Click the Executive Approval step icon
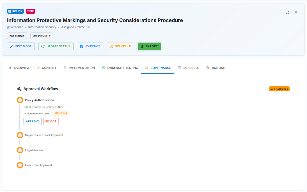The image size is (307, 192). click(20, 165)
